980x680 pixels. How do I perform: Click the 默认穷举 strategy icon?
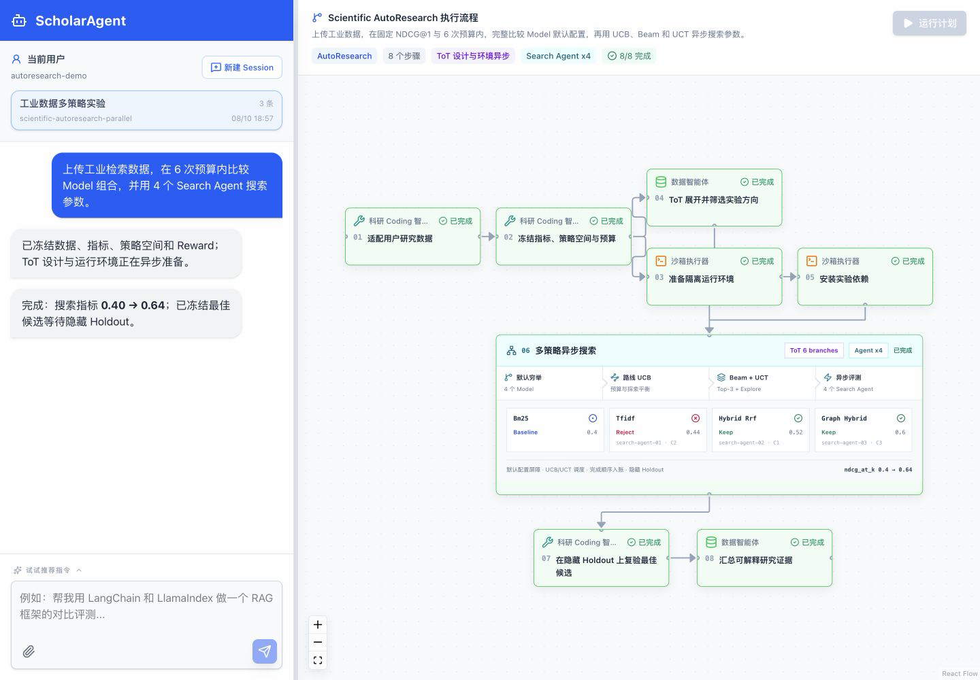click(x=508, y=377)
